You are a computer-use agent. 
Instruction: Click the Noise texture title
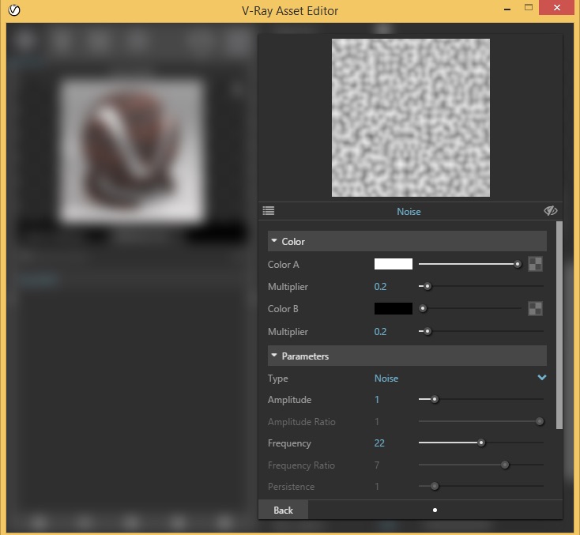[x=409, y=212]
